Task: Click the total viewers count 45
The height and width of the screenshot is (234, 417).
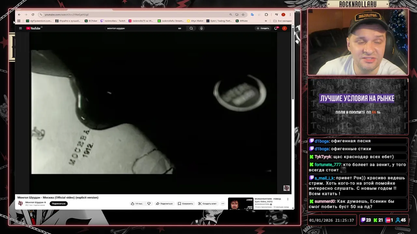Action: coord(400,220)
